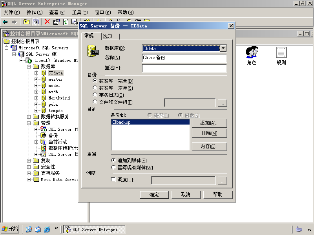Click the Up one level folder icon
The height and width of the screenshot is (235, 314).
pos(26,22)
